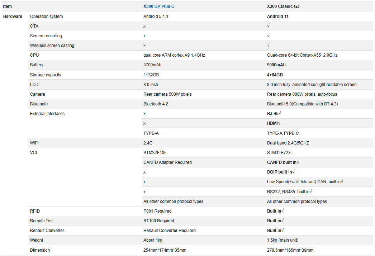Click the Item column header
This screenshot has width=375, height=256.
click(8, 6)
